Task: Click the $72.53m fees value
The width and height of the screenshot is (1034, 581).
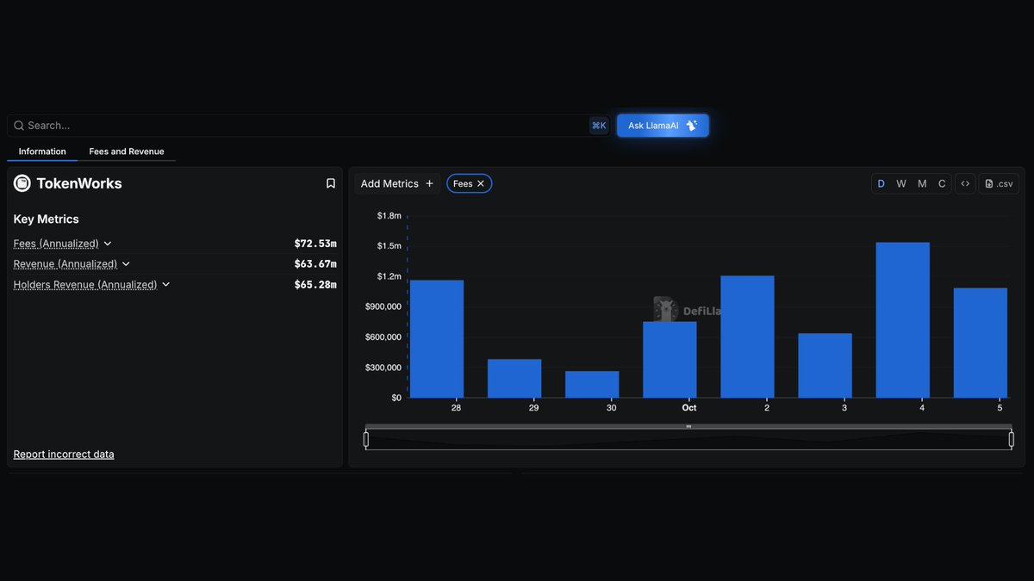Action: click(315, 244)
